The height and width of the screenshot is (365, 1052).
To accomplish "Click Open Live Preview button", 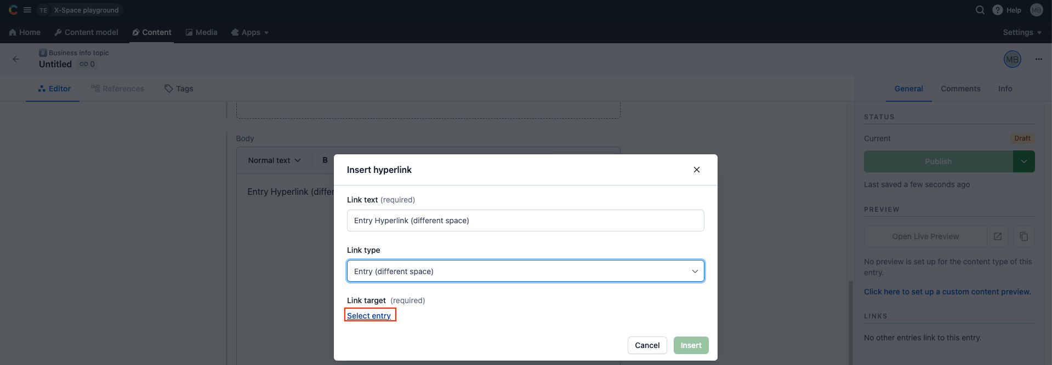I will (x=925, y=236).
